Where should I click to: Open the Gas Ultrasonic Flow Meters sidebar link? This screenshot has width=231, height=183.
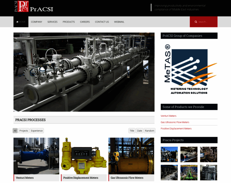click(175, 122)
